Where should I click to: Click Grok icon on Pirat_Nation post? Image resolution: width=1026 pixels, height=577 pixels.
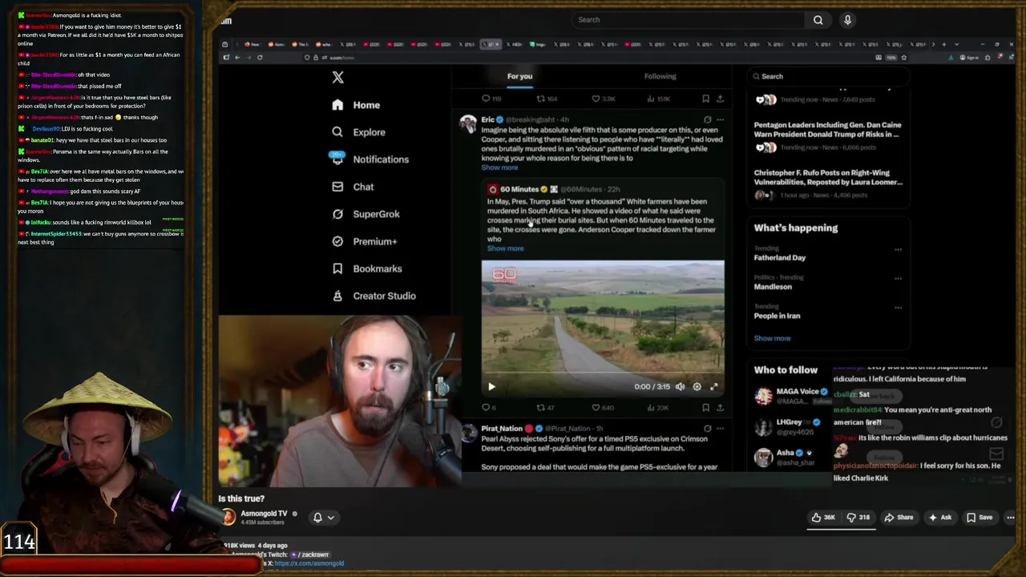pos(707,428)
